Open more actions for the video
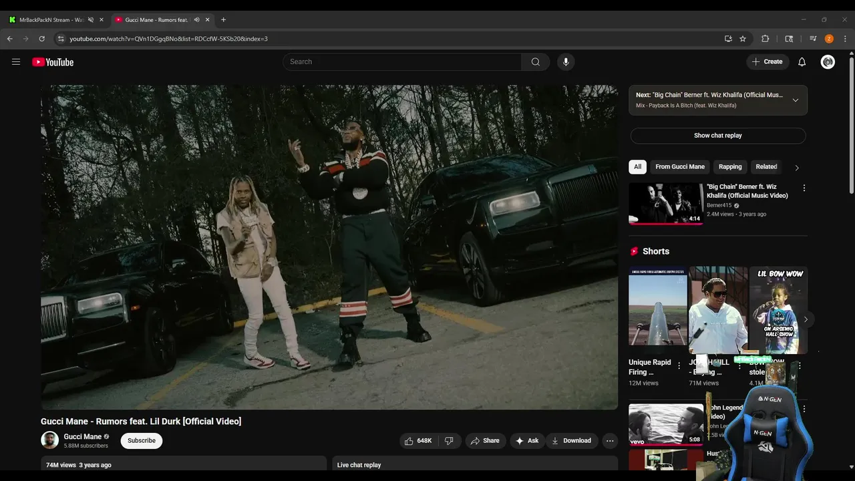The width and height of the screenshot is (855, 481). 610,440
